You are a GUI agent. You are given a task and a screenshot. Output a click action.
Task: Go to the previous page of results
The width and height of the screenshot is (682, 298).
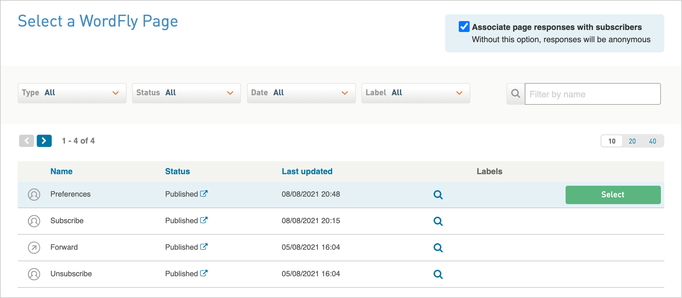pyautogui.click(x=27, y=141)
